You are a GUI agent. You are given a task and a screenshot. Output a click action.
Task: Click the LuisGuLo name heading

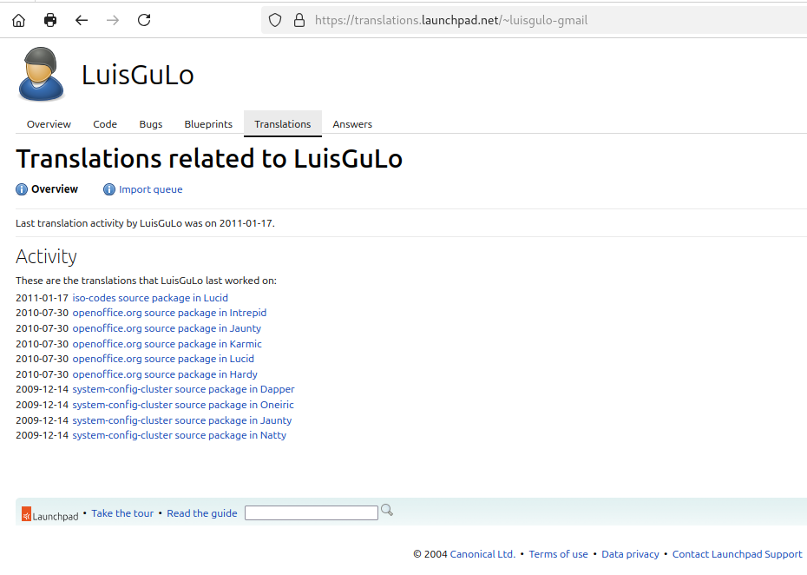[138, 75]
